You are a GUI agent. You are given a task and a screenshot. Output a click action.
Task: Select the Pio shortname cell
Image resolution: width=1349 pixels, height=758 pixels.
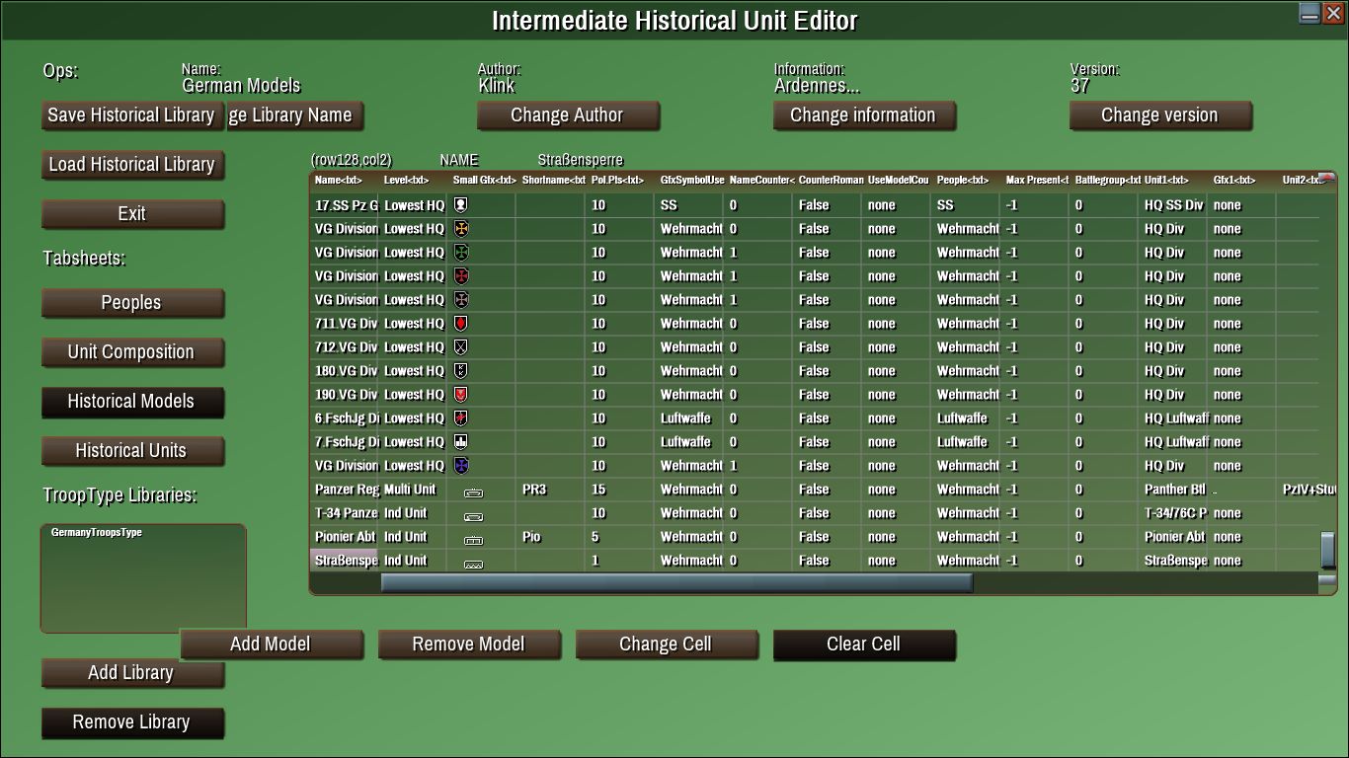coord(551,537)
